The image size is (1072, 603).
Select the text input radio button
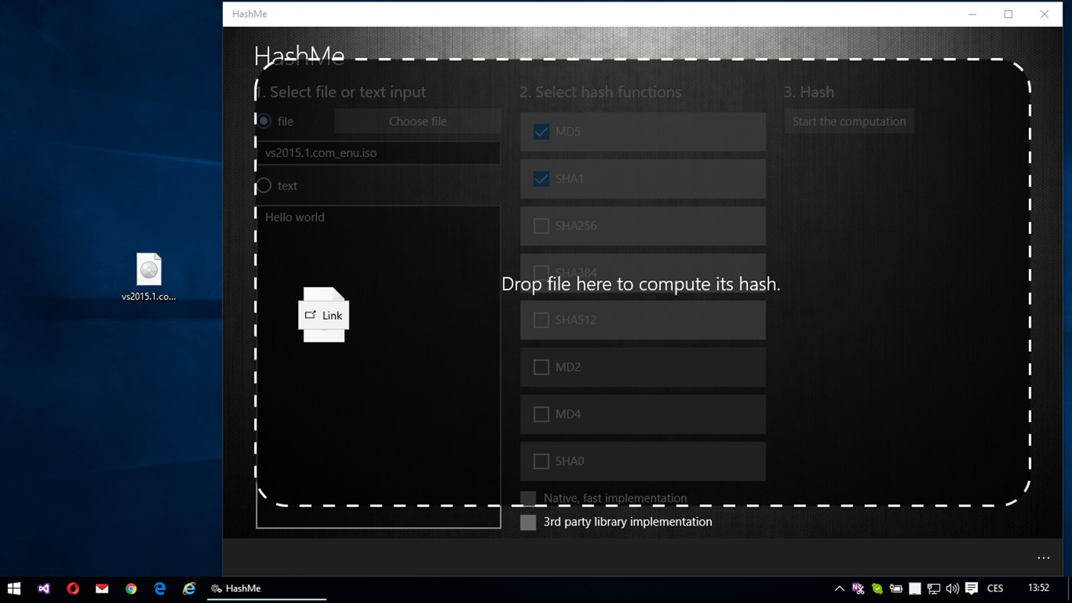(x=263, y=185)
